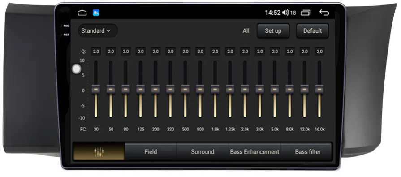Click the 125 Hz band slider handle
Image resolution: width=401 pixels, height=177 pixels.
click(x=141, y=89)
